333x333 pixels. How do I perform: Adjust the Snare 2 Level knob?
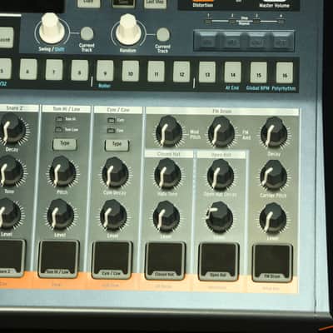click(7, 214)
